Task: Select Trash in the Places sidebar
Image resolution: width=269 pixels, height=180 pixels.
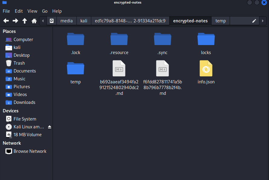Action: (19, 63)
